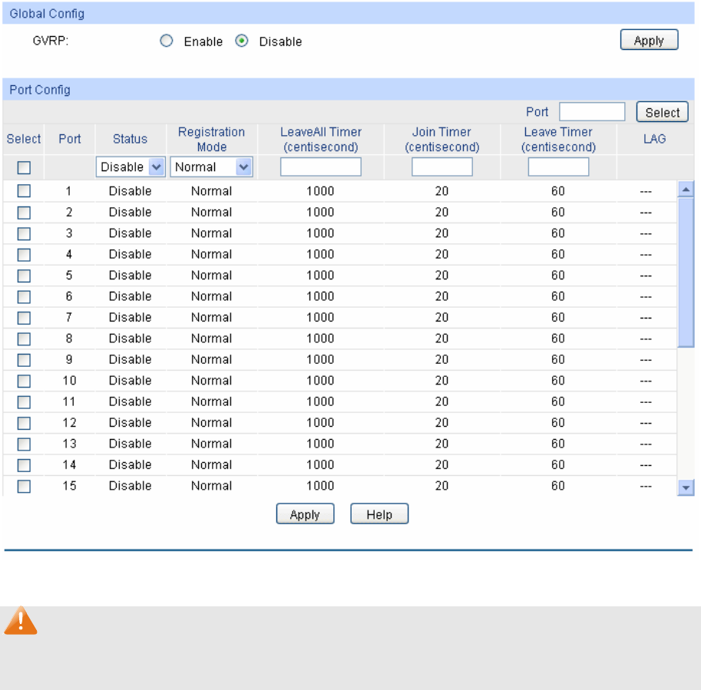Toggle the select-all ports checkbox in header

coord(24,167)
